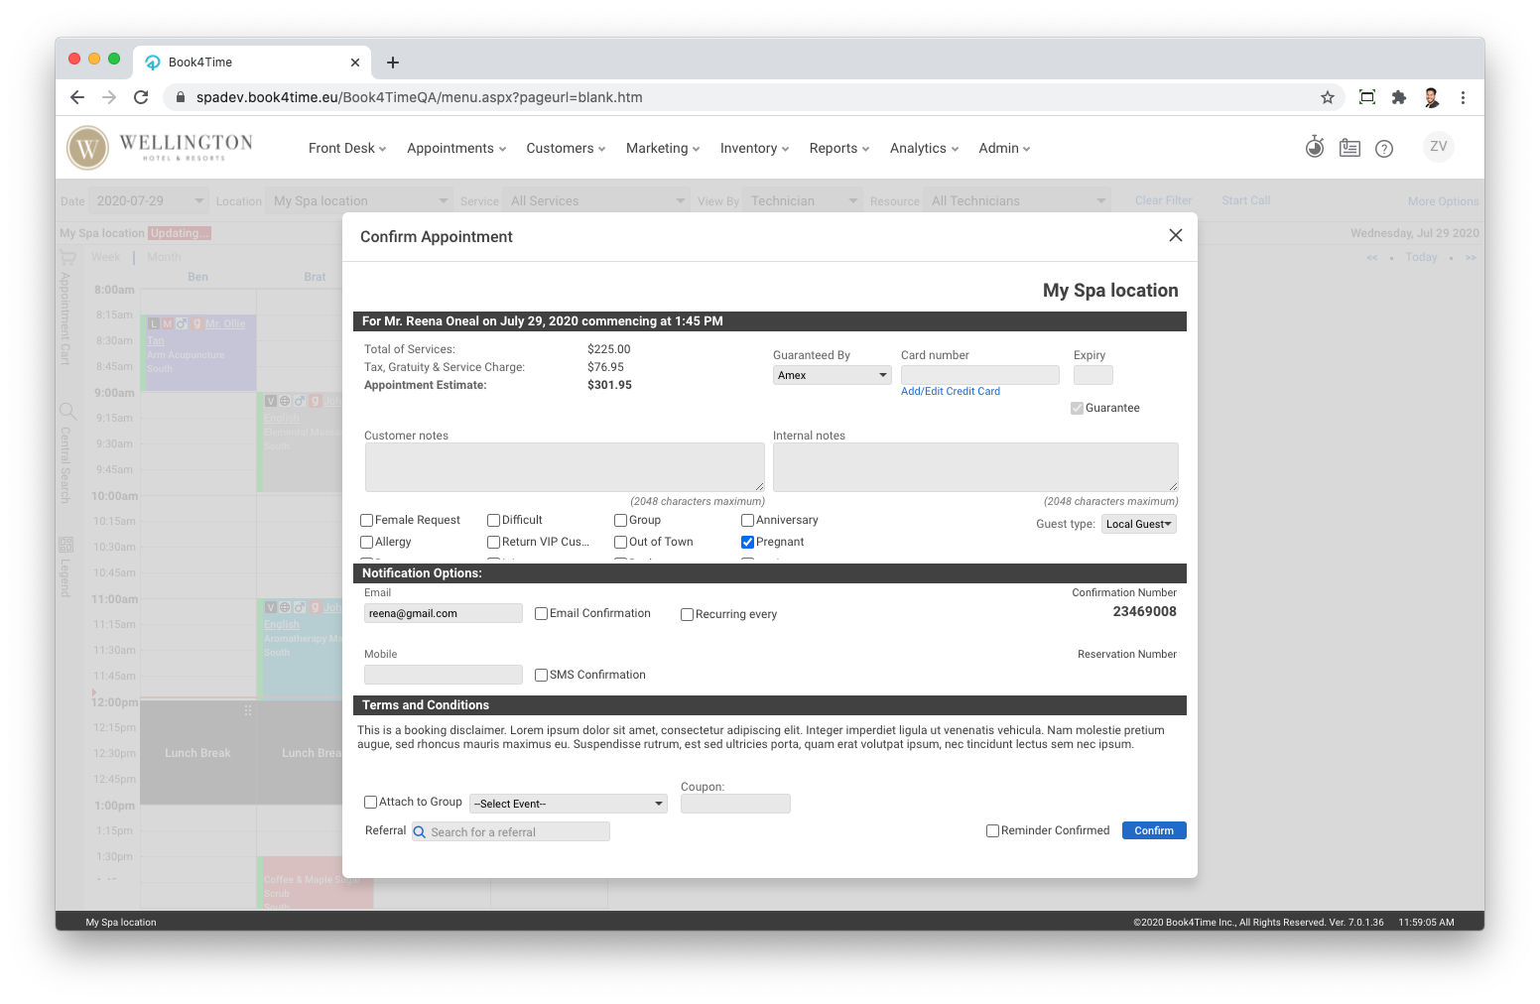Click the ZV user avatar

[1438, 147]
